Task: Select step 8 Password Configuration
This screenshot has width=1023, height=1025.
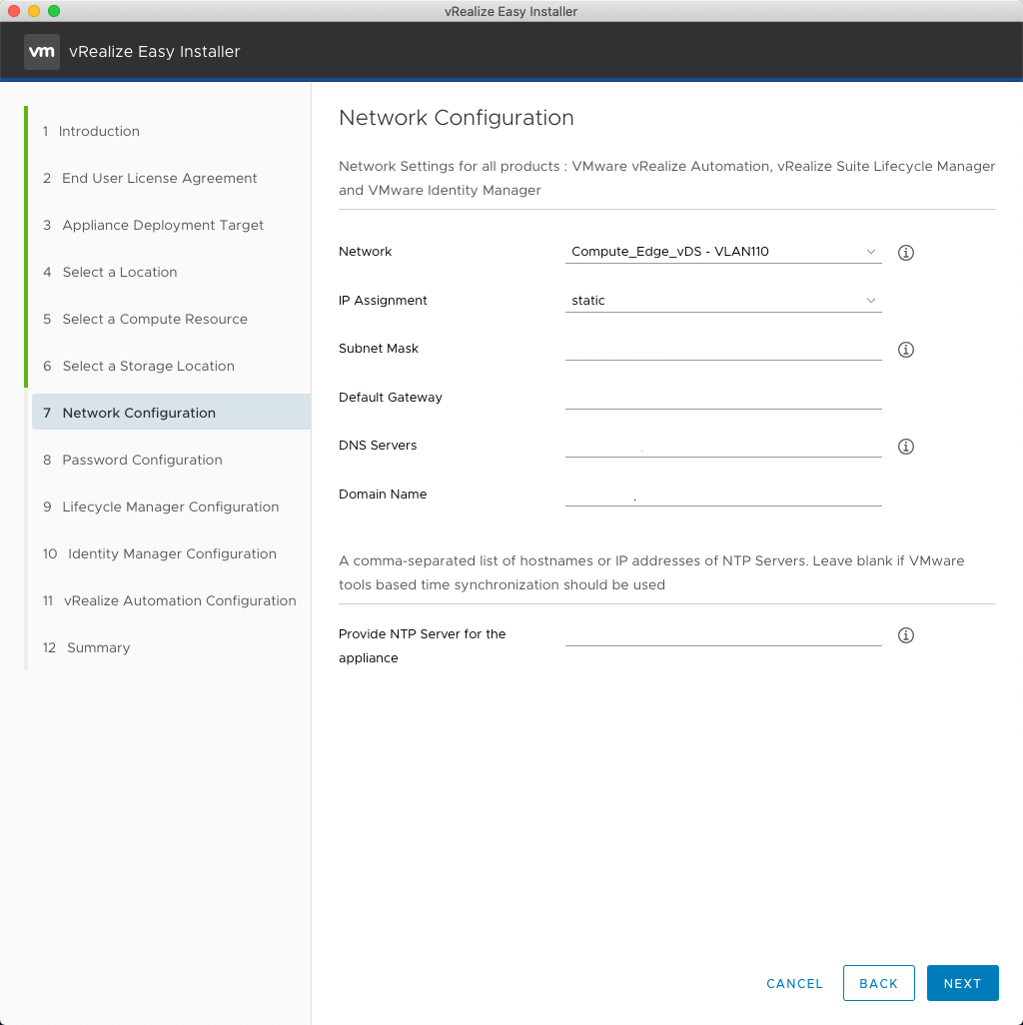Action: [x=133, y=461]
